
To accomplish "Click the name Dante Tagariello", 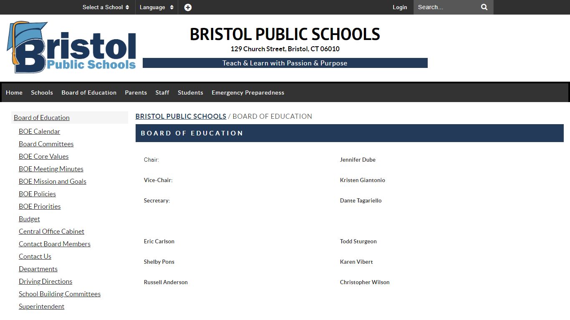I will (361, 200).
